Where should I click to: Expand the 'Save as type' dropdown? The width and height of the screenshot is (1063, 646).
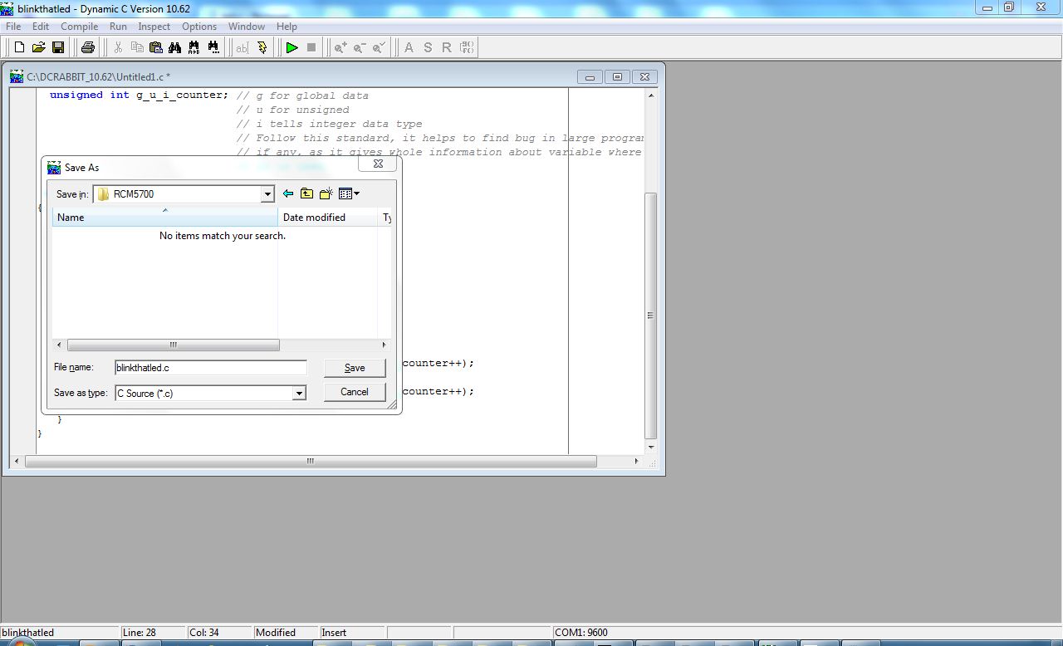pyautogui.click(x=299, y=394)
